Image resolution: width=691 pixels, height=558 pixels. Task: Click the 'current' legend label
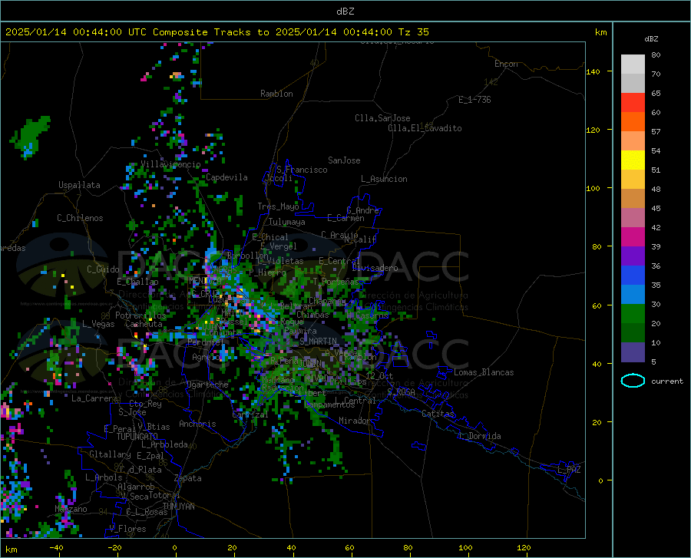(667, 381)
